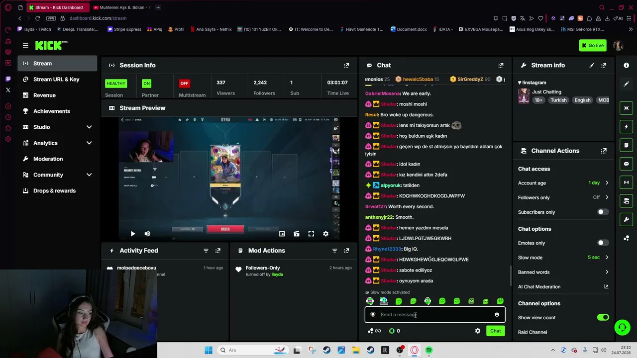Viewport: 637px width, 358px height.
Task: Click the English stream tag
Action: [x=582, y=100]
